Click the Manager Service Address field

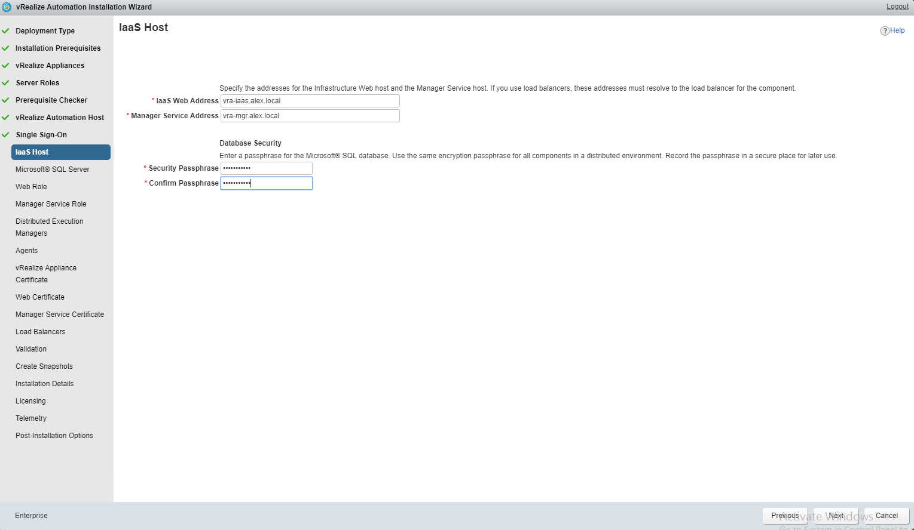[x=310, y=116]
